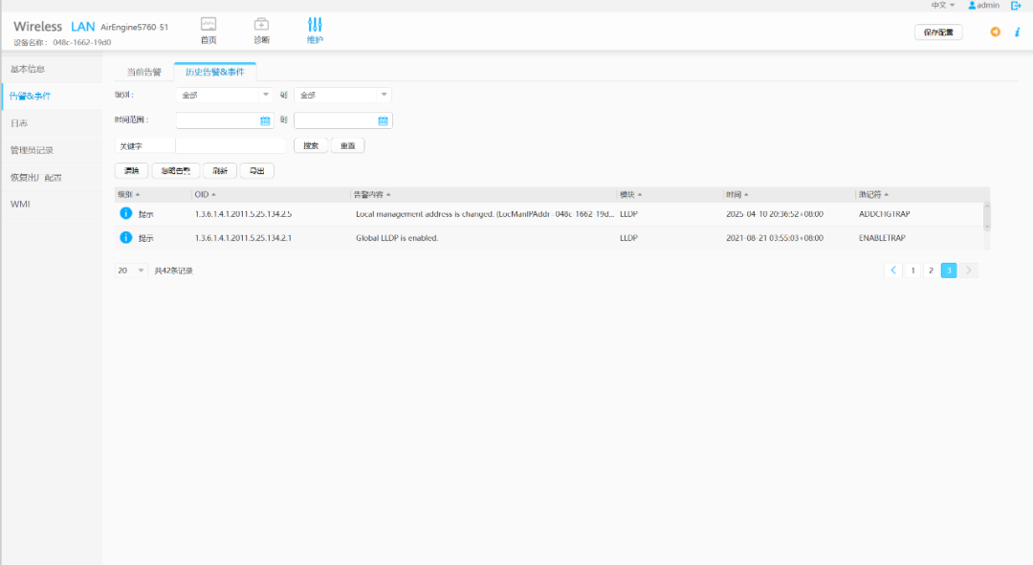Screen dimensions: 1033x565
Task: Focus the 关键字 keyword input field
Action: (x=231, y=146)
